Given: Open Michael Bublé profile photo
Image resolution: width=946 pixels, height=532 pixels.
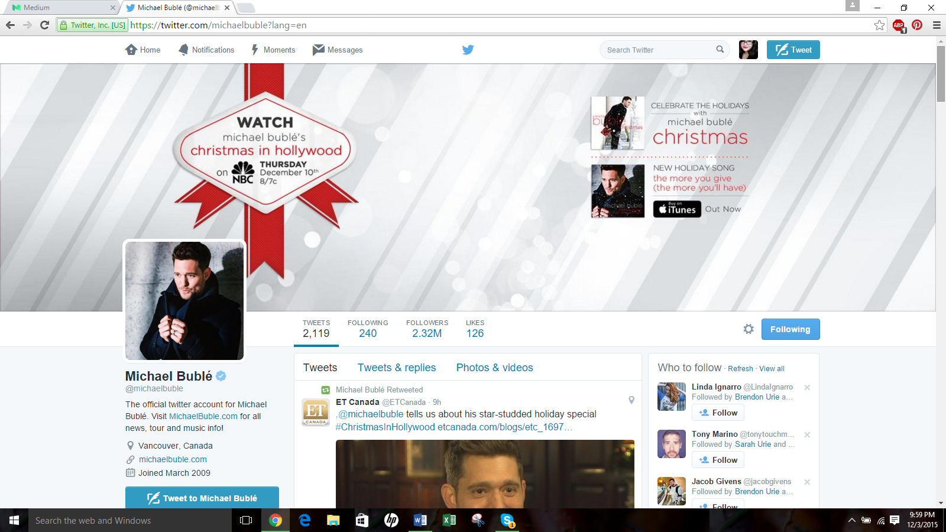Looking at the screenshot, I should point(184,300).
